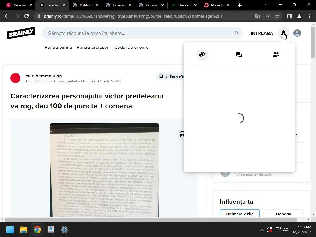The height and width of the screenshot is (237, 316).
Task: Close the caracter tab
Action: (64, 5)
